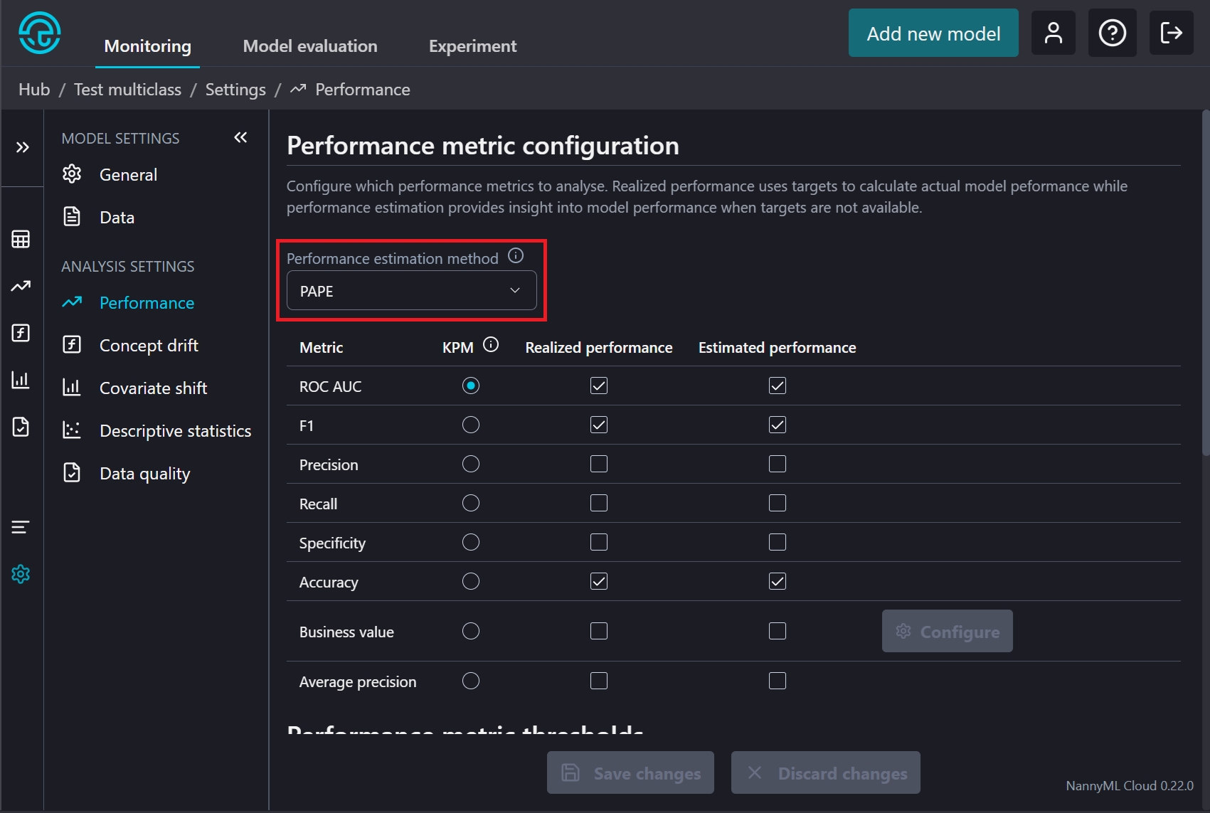Click info icon next to Performance estimation method
This screenshot has height=813, width=1210.
coord(516,256)
